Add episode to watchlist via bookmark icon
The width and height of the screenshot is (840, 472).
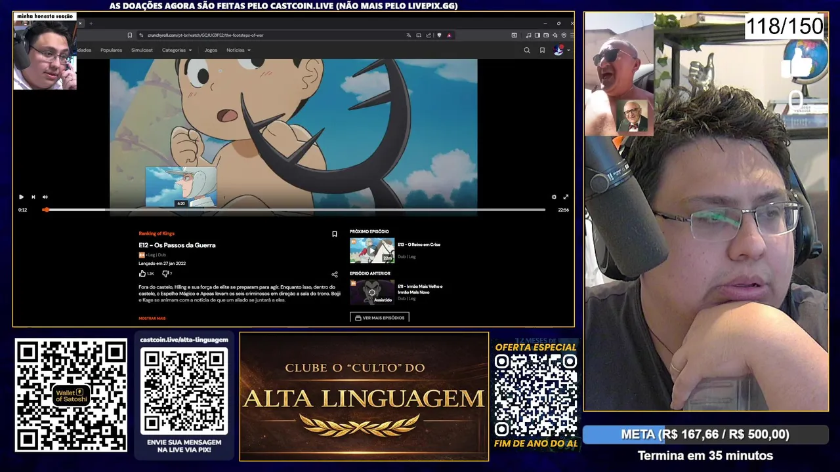tap(334, 234)
